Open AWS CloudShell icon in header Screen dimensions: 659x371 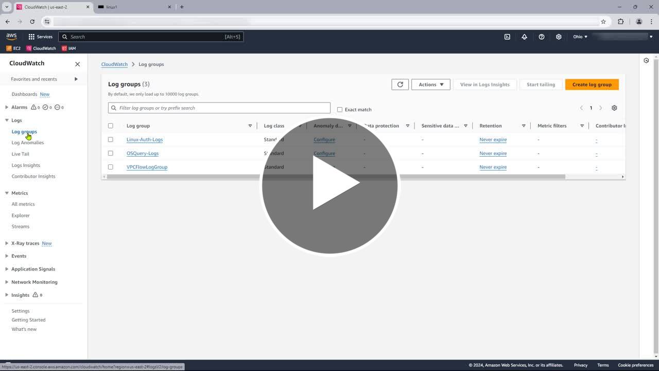[x=507, y=37]
